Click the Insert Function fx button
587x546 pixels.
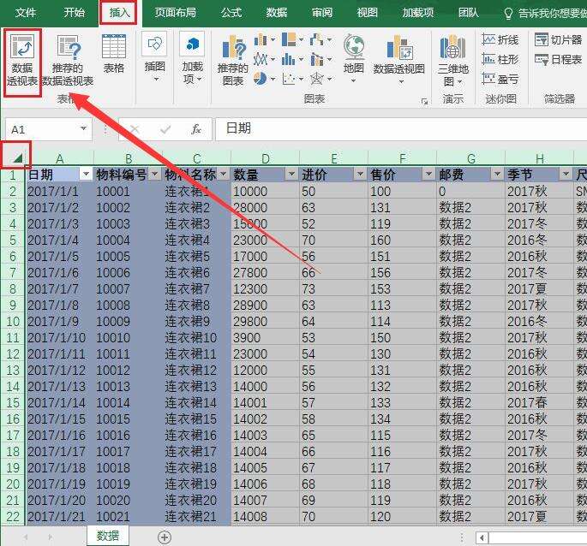click(x=195, y=129)
